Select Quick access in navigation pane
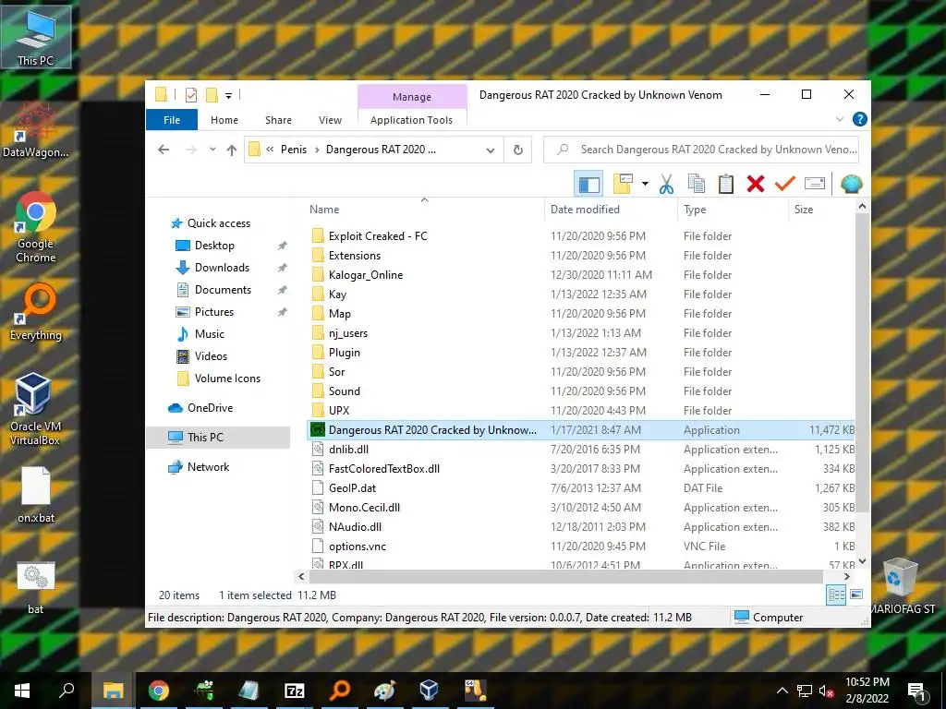 (218, 223)
